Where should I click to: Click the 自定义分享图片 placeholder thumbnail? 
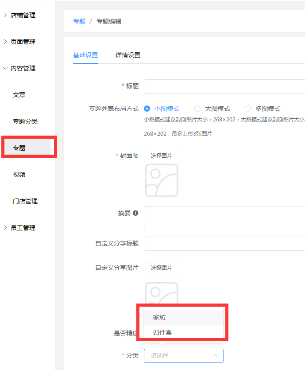click(162, 293)
